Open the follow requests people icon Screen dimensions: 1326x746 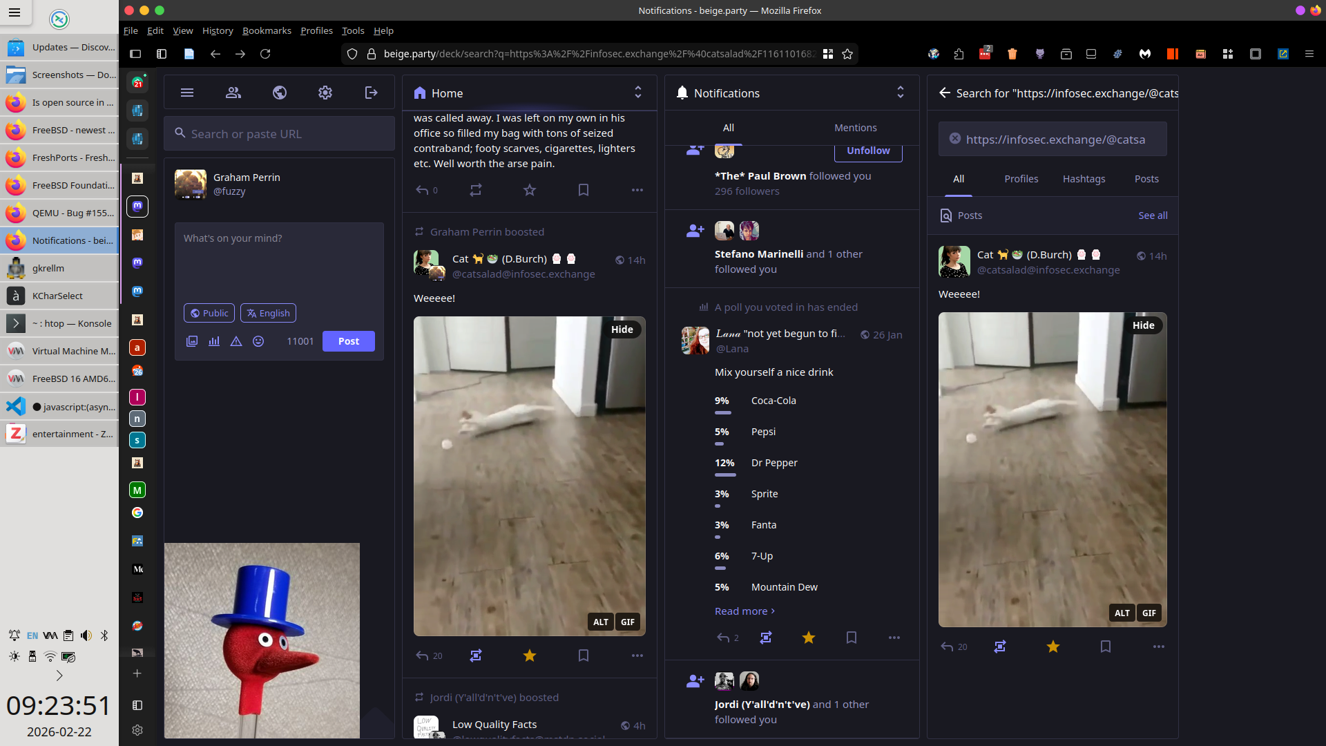[233, 93]
